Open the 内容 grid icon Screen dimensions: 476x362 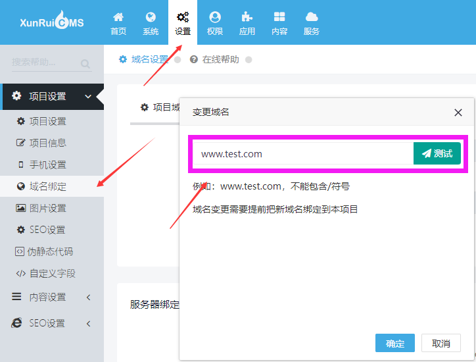[x=279, y=18]
